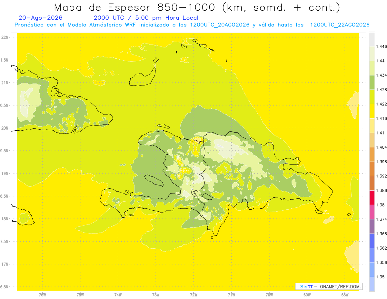Image resolution: width=387 pixels, height=299 pixels.
Task: Click the date label "20-Ago-2026"
Action: coord(41,18)
